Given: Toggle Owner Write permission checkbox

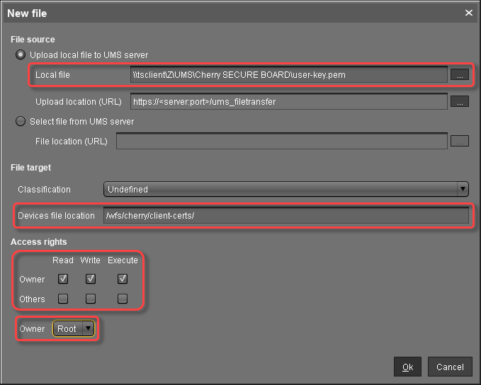Looking at the screenshot, I should [91, 279].
